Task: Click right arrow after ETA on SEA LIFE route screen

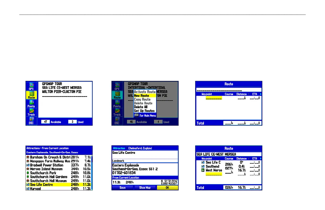Action: click(x=260, y=159)
